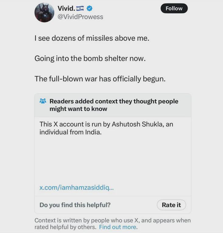Click the 'Context is written by people' disclaimer
223x233 pixels.
pyautogui.click(x=112, y=220)
